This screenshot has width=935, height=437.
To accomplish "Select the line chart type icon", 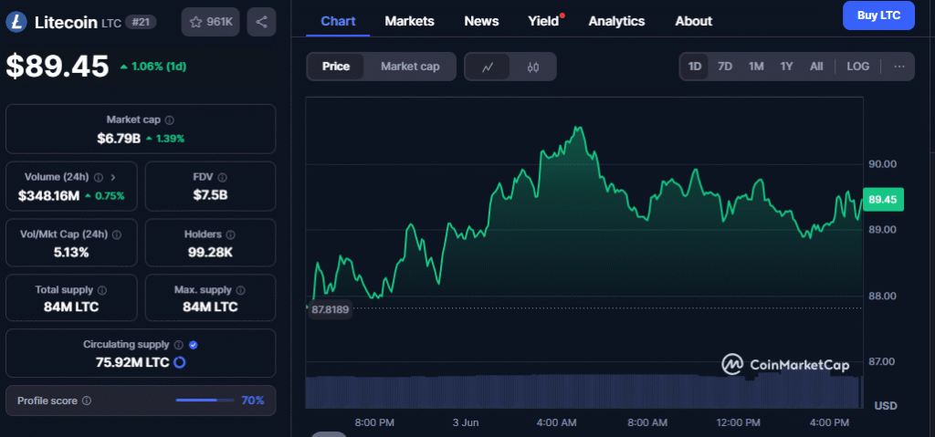I will tap(488, 67).
